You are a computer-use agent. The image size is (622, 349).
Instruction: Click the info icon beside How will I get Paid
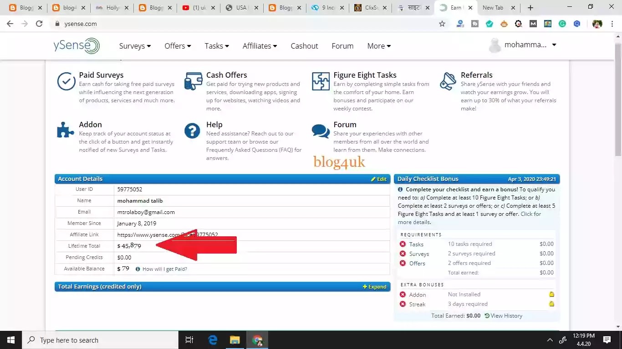point(138,269)
